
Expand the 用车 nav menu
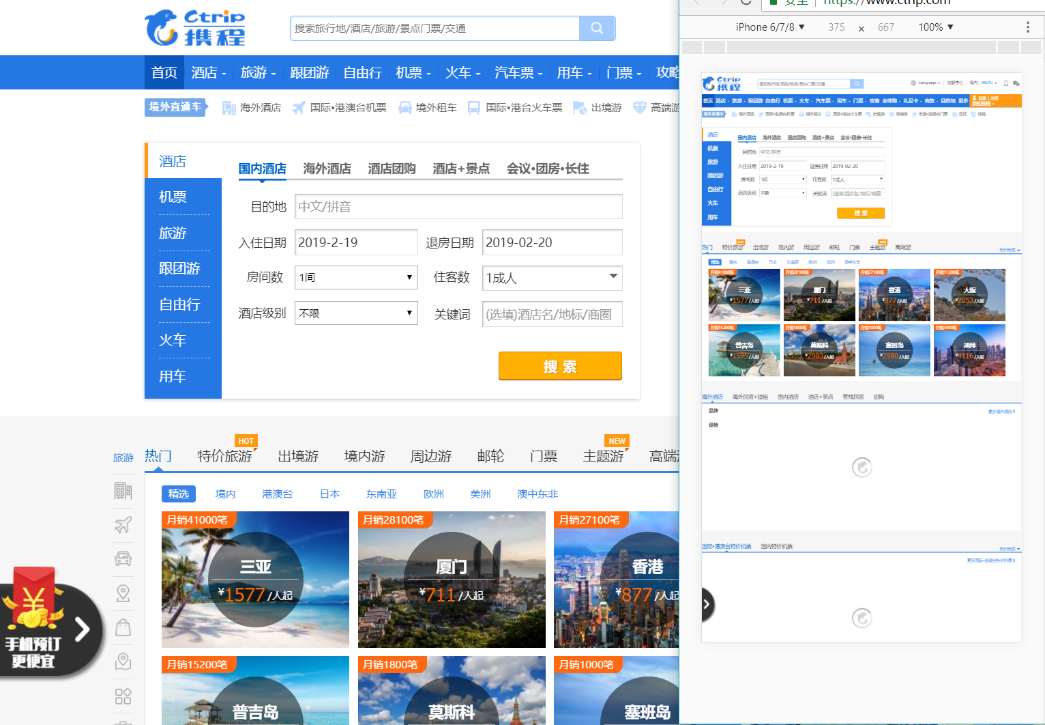[x=574, y=72]
